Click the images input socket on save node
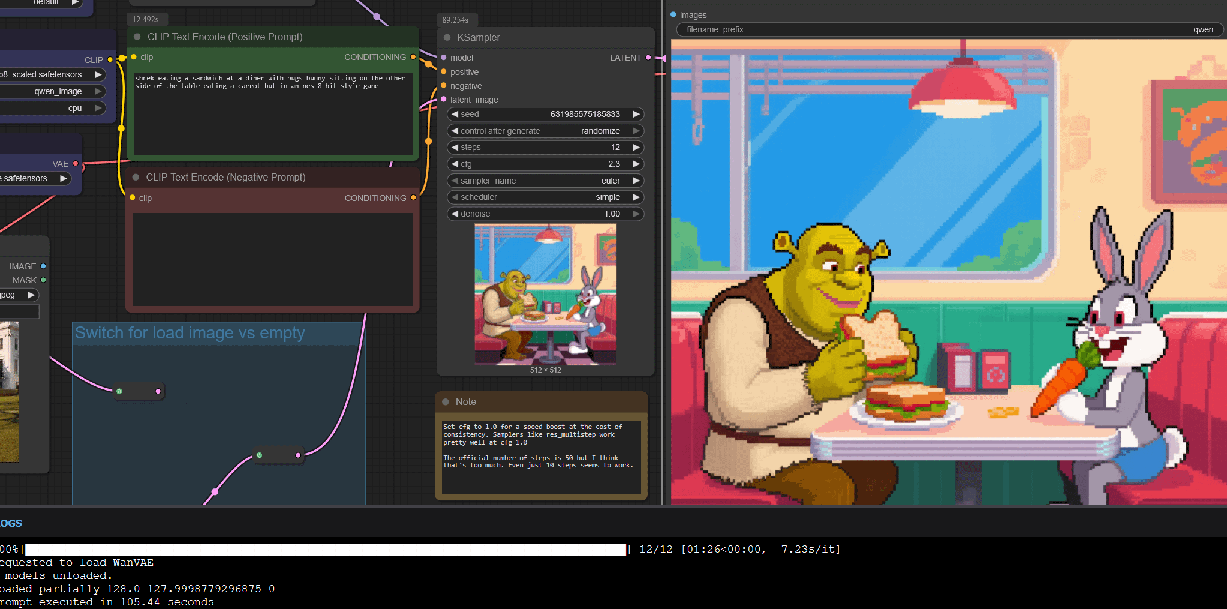 click(x=673, y=14)
